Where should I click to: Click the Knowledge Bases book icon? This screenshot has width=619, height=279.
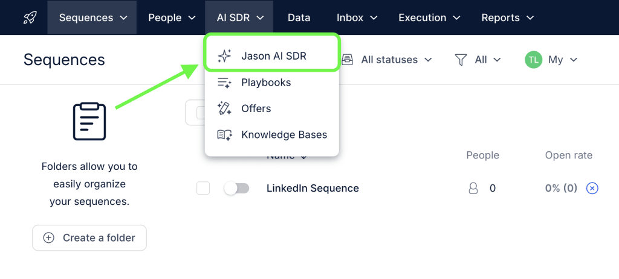coord(224,135)
